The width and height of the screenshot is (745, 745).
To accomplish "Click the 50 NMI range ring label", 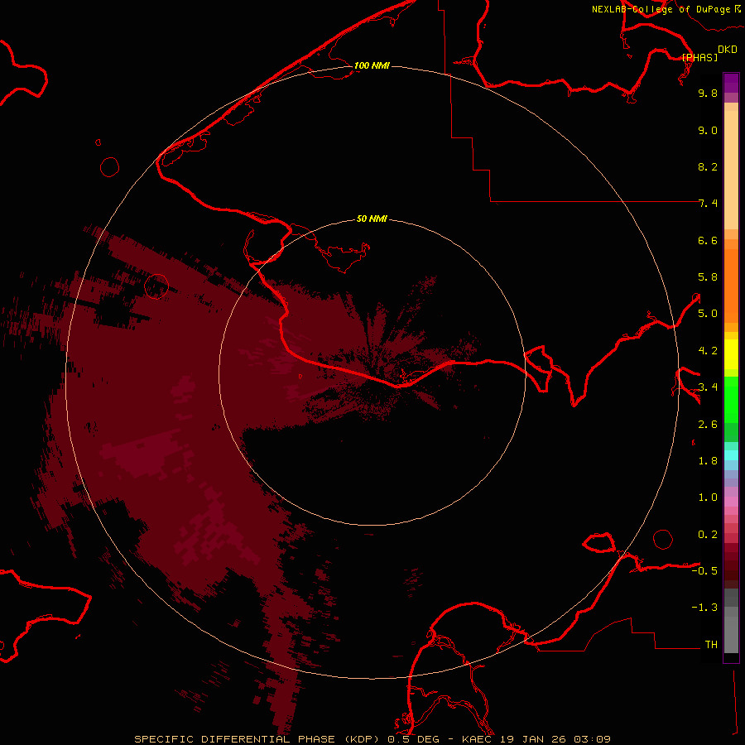I will [372, 219].
